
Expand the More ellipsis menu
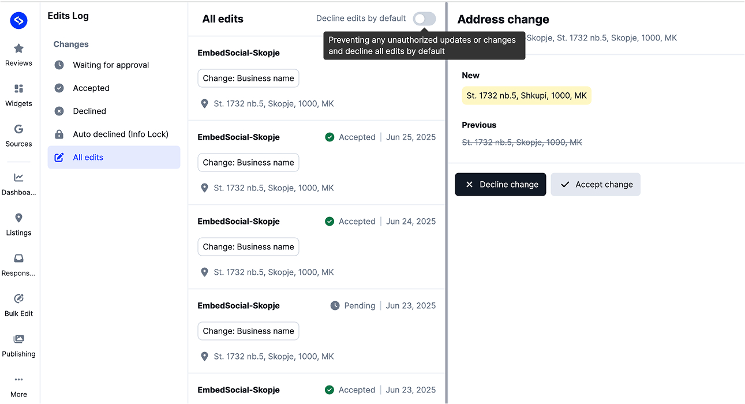coord(18,380)
